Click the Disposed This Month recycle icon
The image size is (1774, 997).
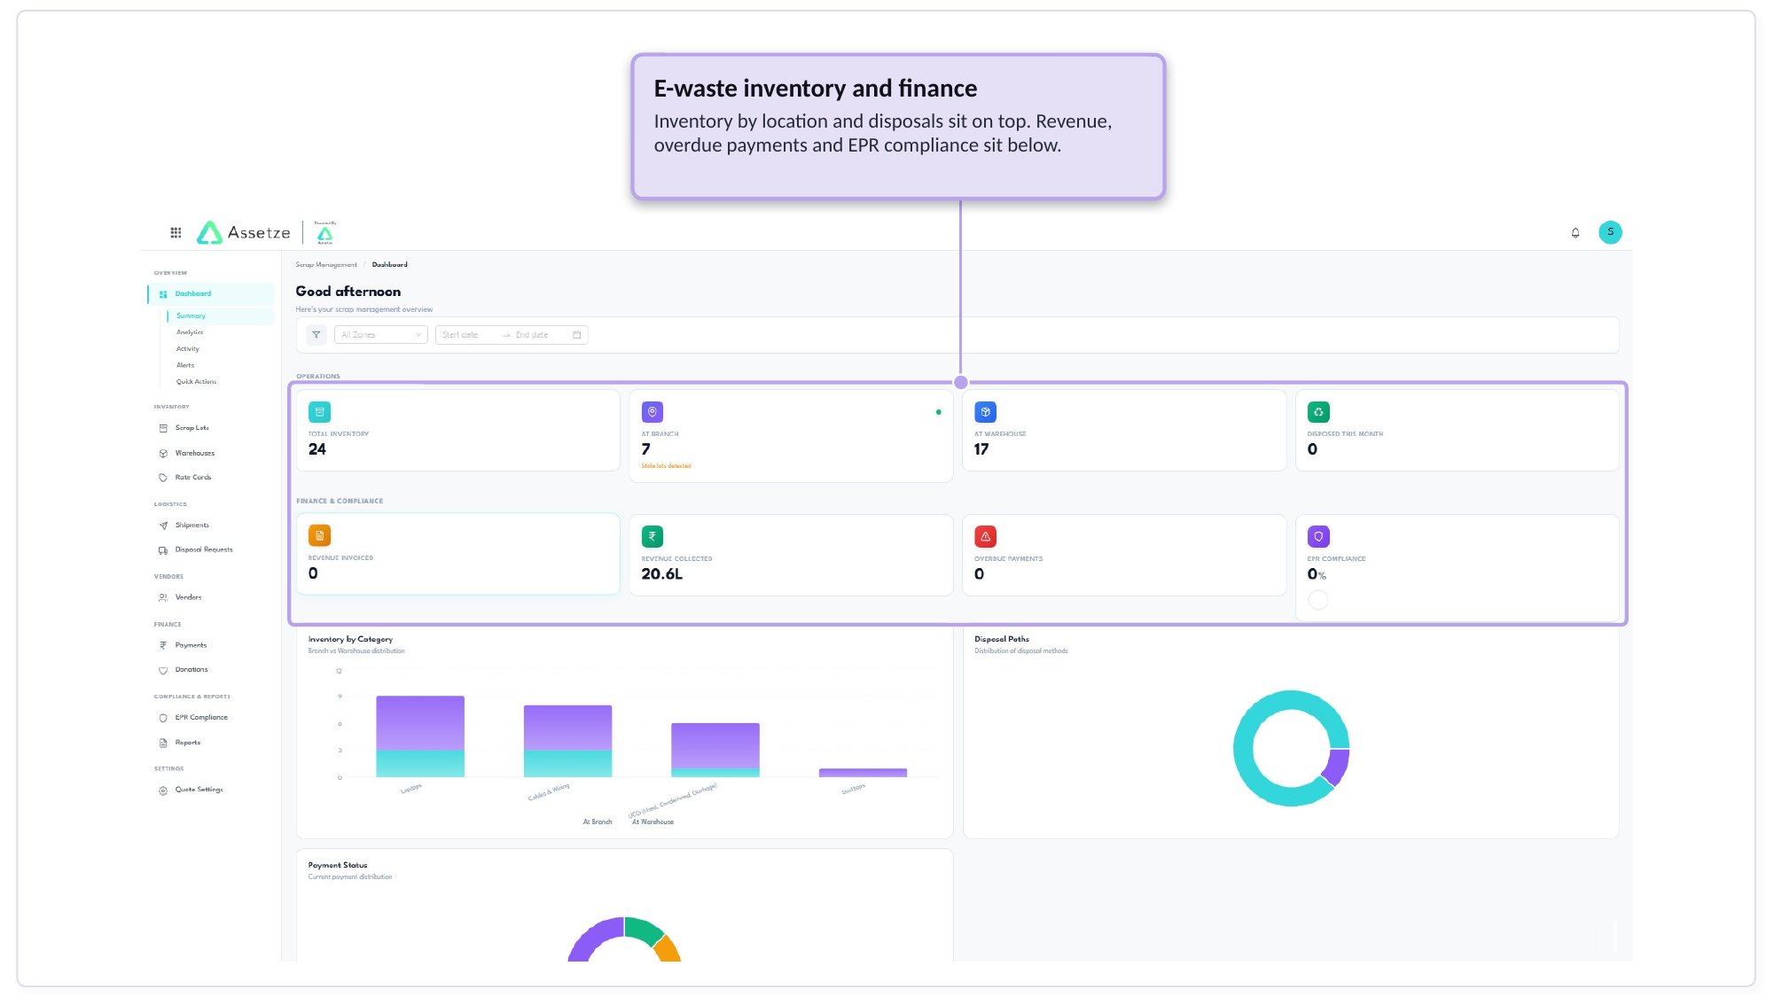click(1318, 412)
